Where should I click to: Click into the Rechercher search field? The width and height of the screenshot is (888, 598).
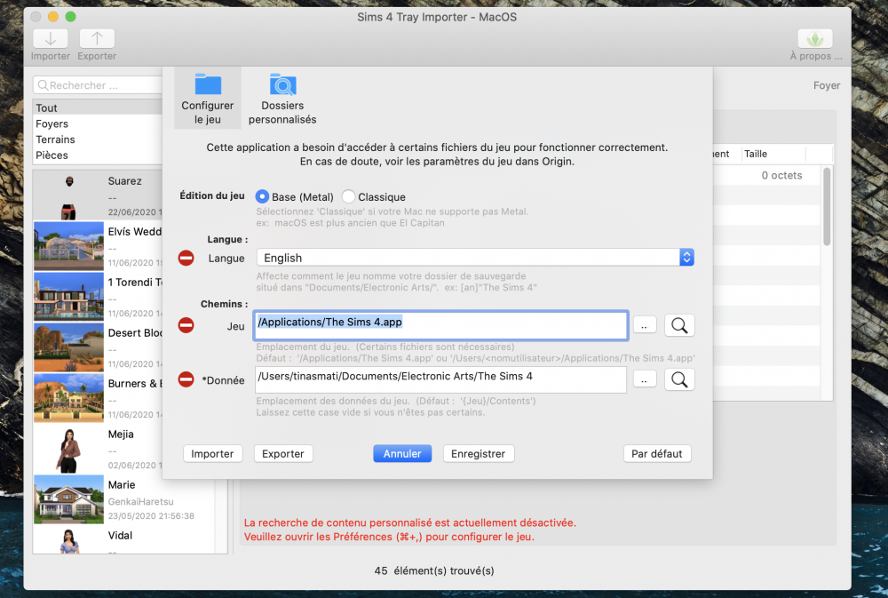(x=98, y=85)
